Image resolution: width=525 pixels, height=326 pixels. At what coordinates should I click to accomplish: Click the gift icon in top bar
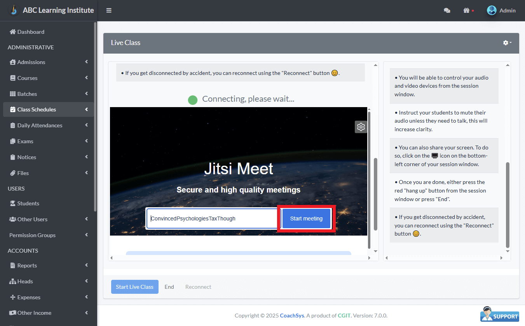coord(467,10)
